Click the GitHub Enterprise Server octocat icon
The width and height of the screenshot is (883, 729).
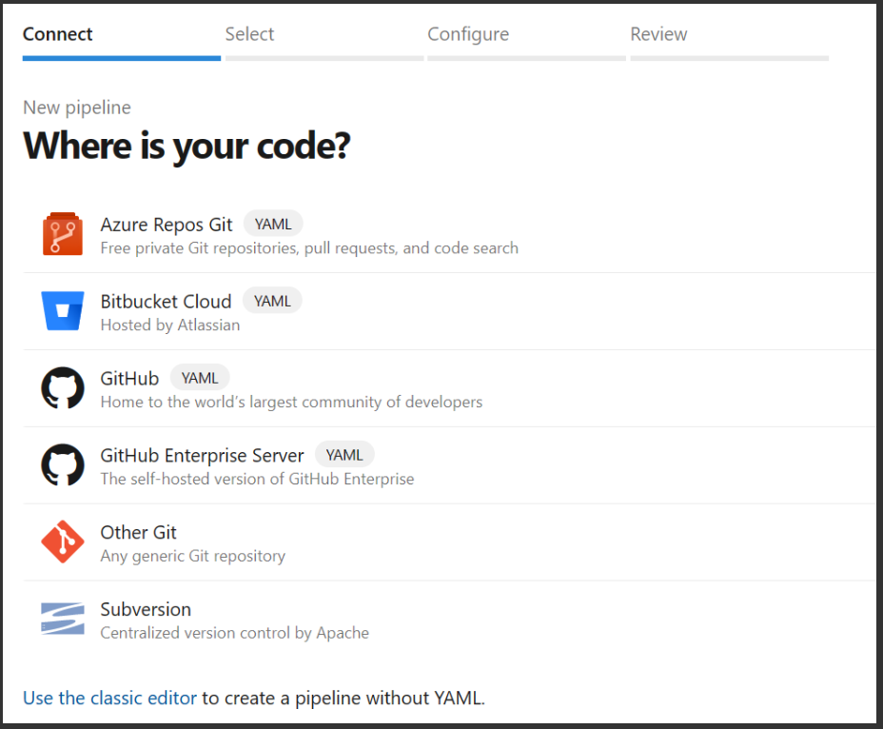[63, 464]
